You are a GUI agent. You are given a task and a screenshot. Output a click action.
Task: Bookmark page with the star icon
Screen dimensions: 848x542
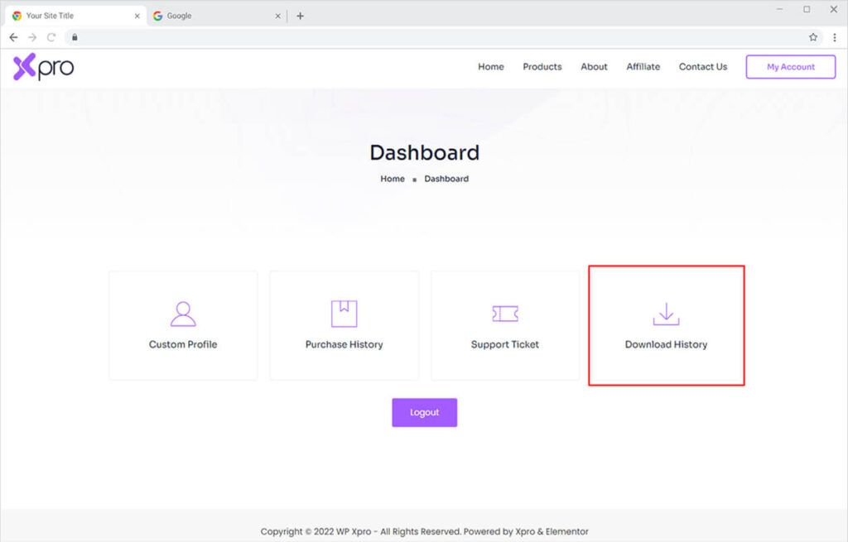pyautogui.click(x=813, y=37)
